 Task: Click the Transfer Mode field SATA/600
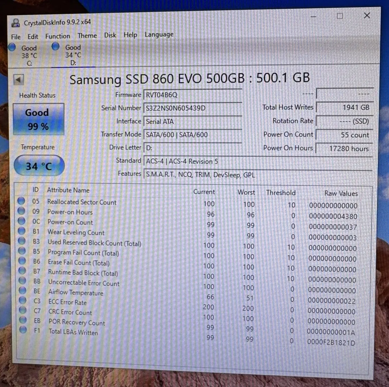193,134
